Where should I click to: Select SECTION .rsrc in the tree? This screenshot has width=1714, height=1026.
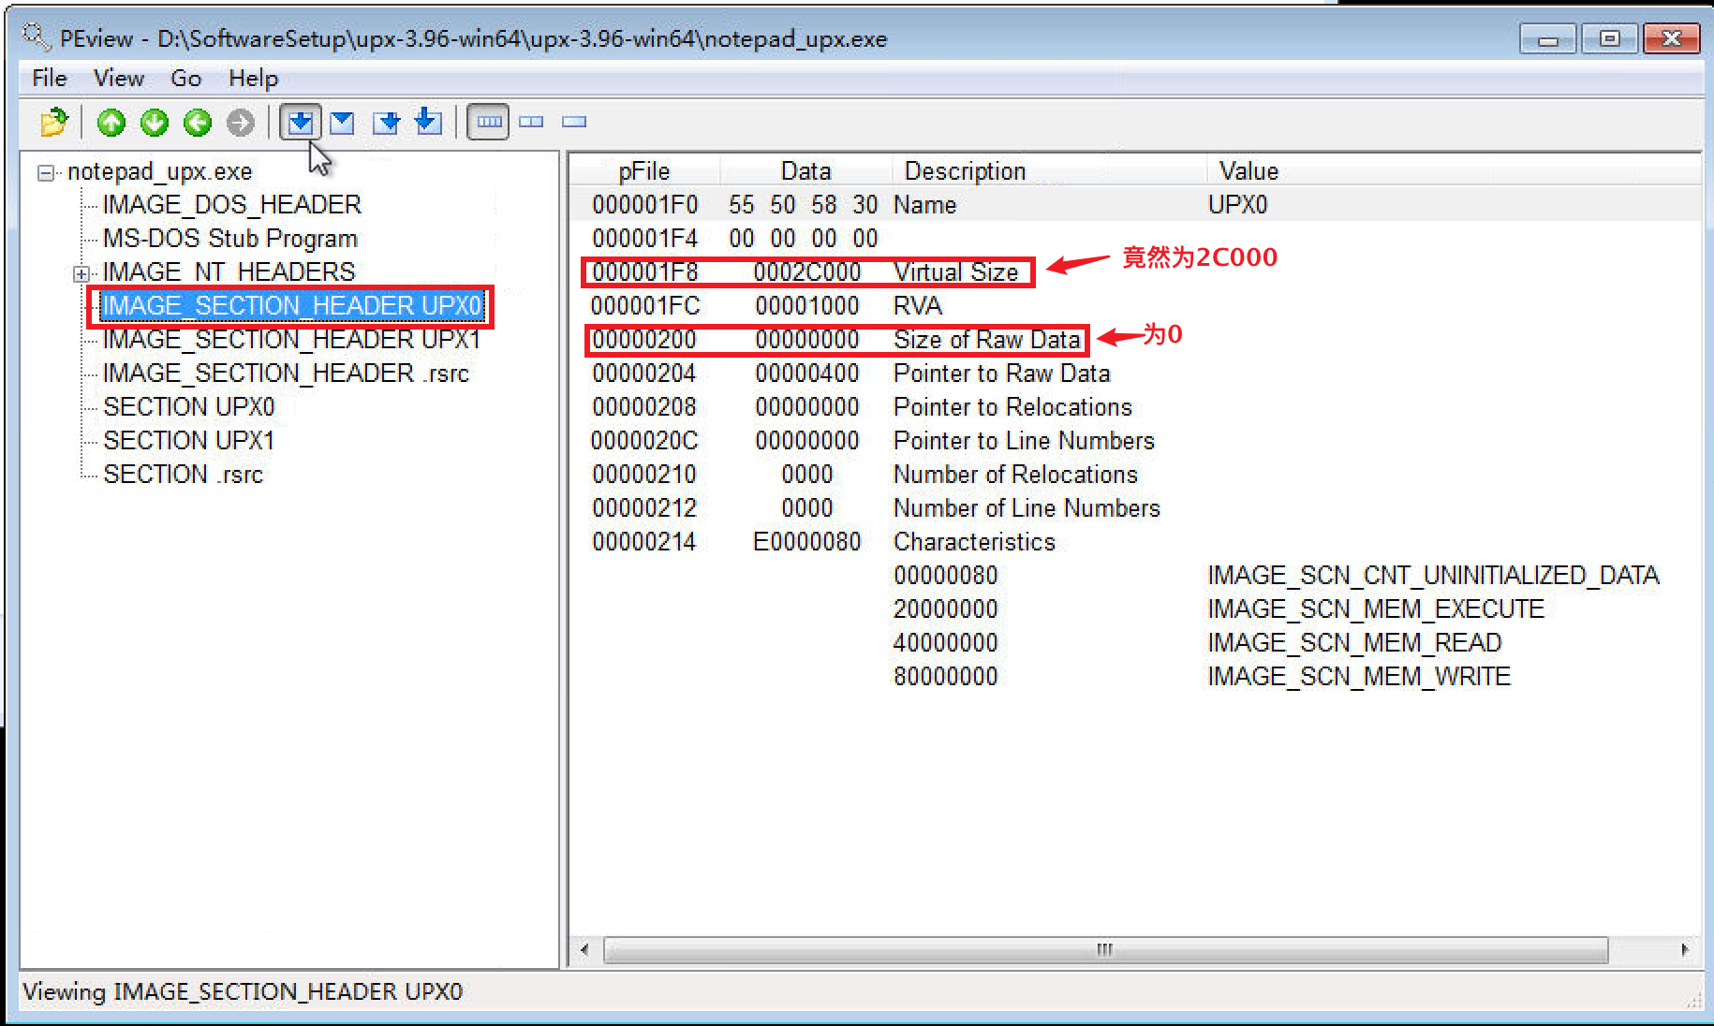coord(183,475)
